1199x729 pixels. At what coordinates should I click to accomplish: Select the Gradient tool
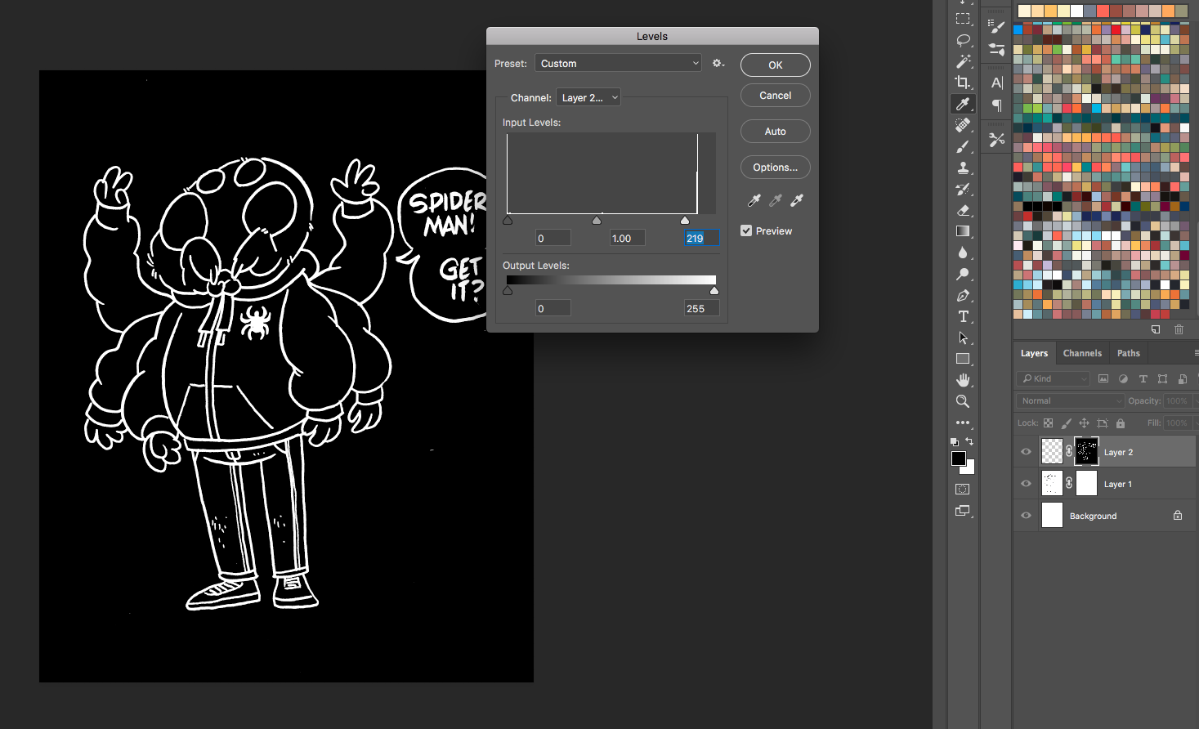963,231
